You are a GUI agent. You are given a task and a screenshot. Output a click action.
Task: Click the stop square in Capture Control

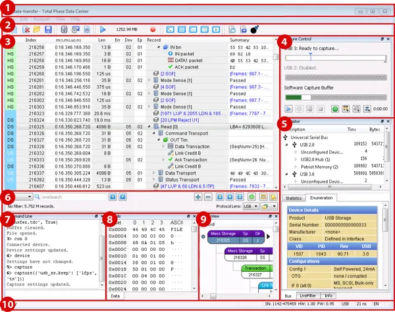[321, 109]
